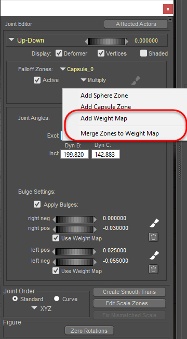Click the Dyn B value field 199.820
The image size is (187, 339).
(x=74, y=155)
